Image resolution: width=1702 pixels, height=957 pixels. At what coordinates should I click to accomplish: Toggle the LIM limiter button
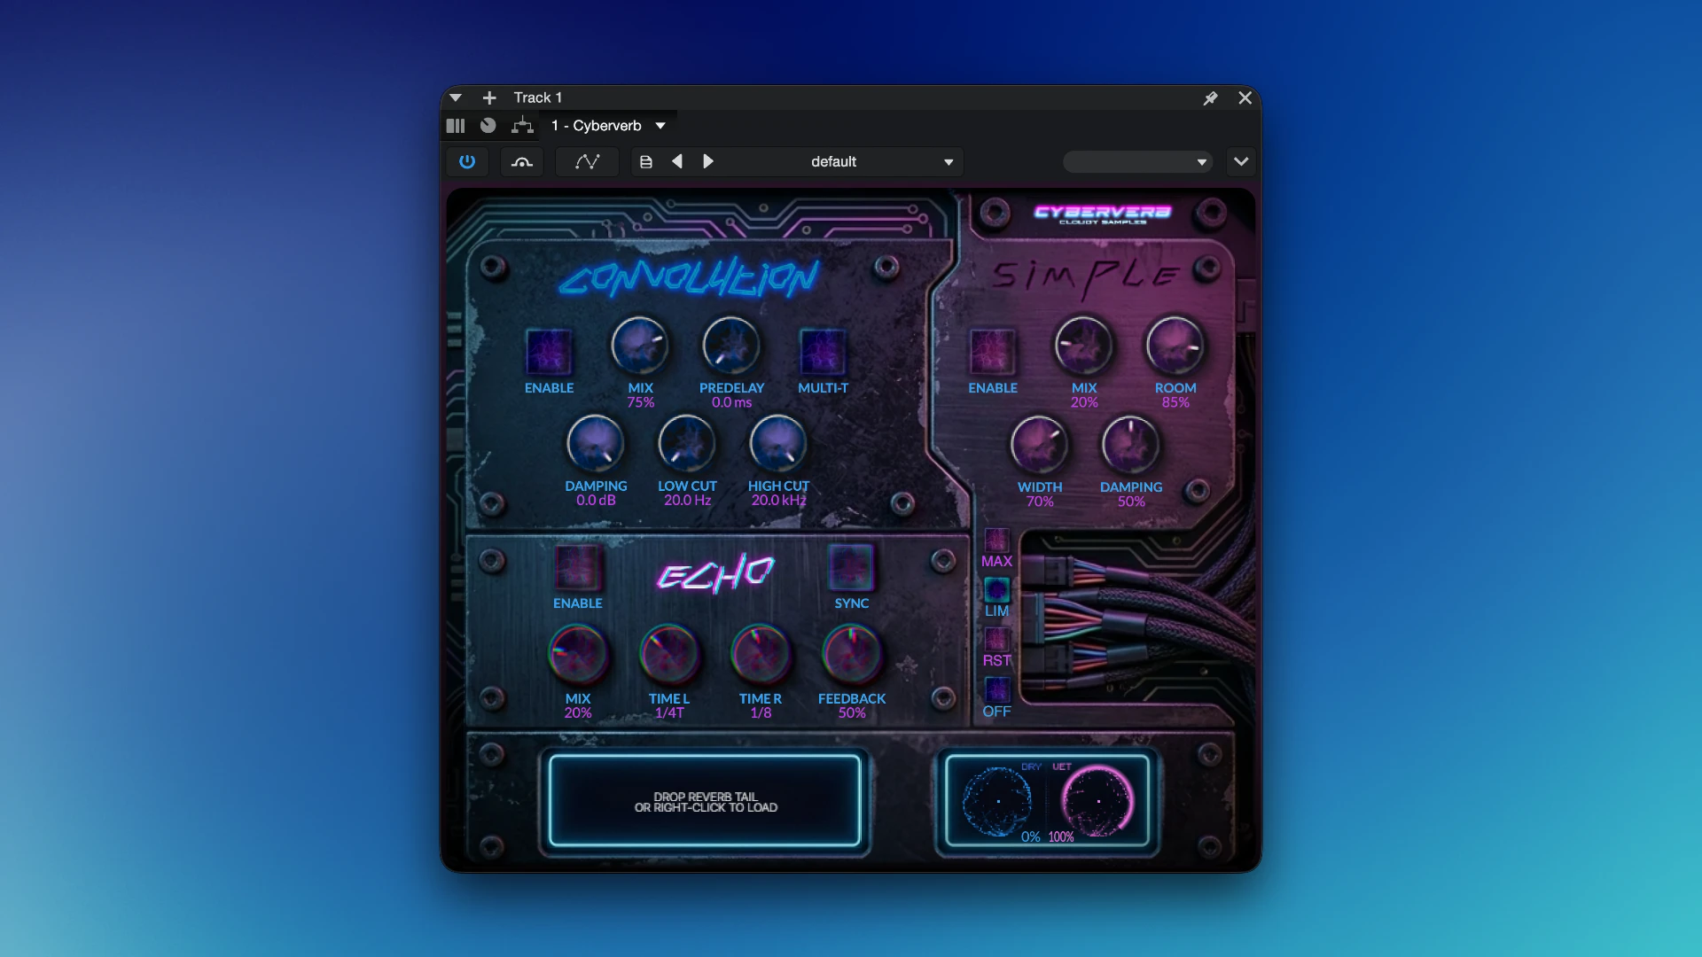click(996, 589)
